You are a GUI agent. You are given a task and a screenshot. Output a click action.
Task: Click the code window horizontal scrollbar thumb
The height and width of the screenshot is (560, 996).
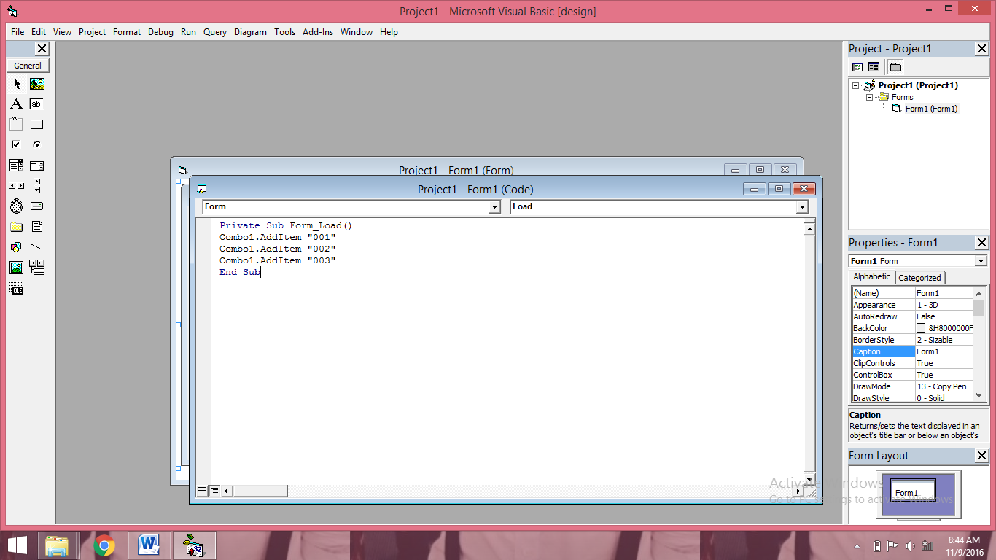tap(260, 491)
